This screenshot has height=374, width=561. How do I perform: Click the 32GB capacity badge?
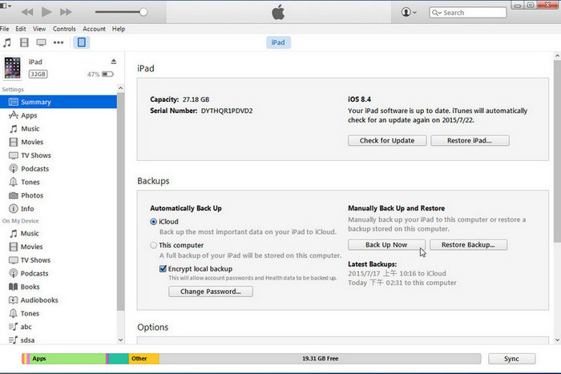coord(38,74)
